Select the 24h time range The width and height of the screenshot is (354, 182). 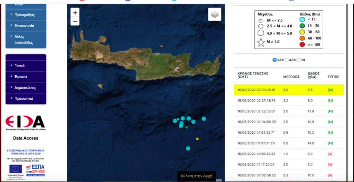pos(275,60)
